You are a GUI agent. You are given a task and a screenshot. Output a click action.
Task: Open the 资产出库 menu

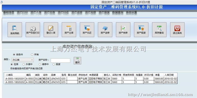[49, 12]
